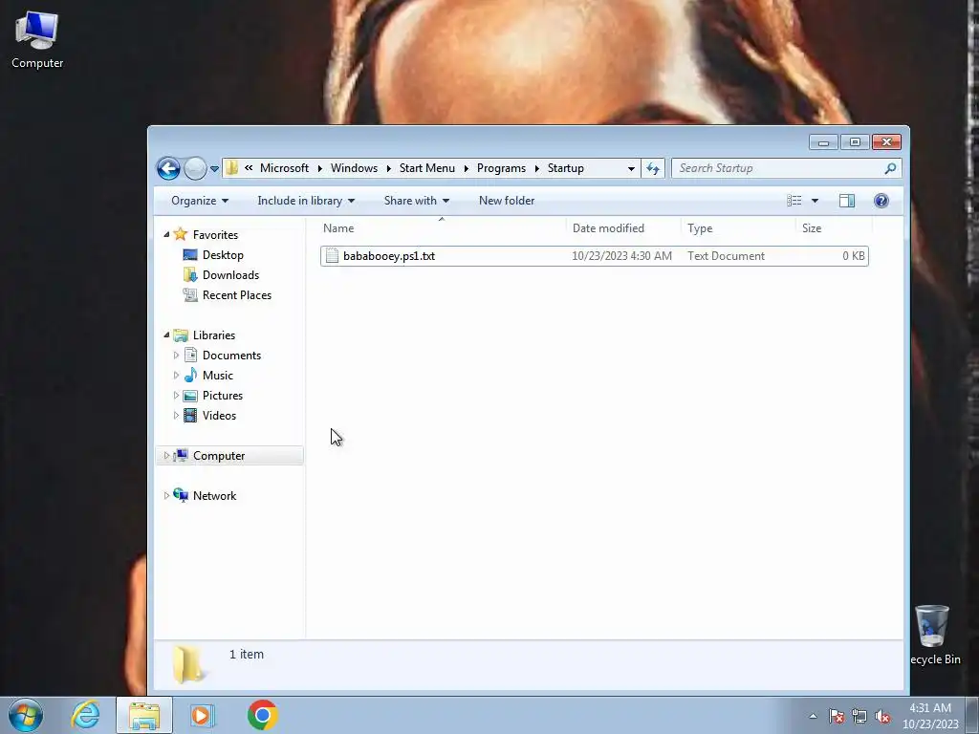Open Desktop in Favorites

[x=223, y=254]
